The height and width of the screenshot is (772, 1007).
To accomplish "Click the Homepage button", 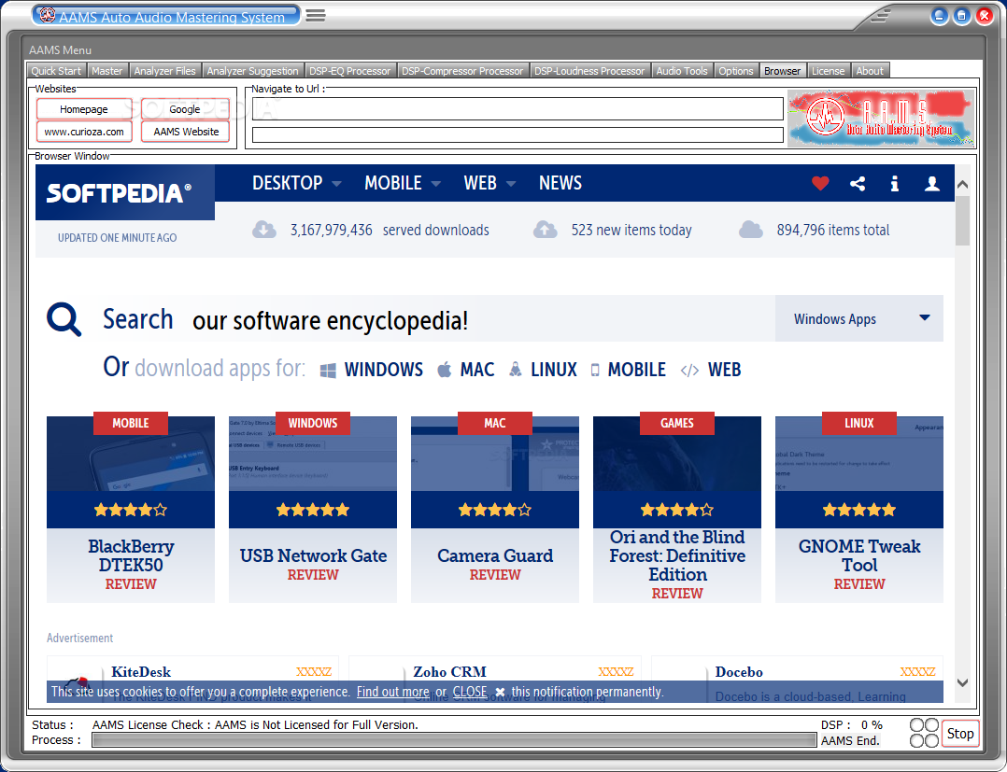I will tap(84, 109).
